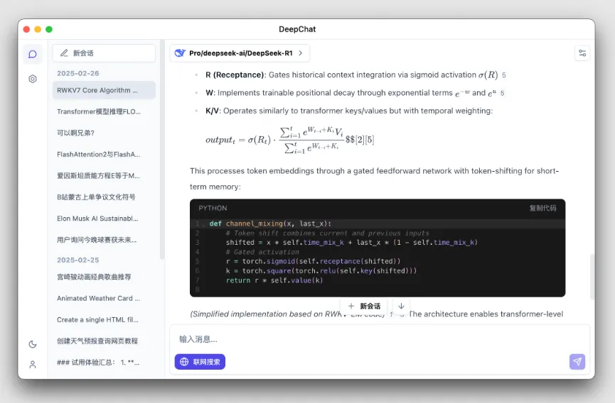Collapse the code fold arrow at line 1
The height and width of the screenshot is (403, 615).
203,224
